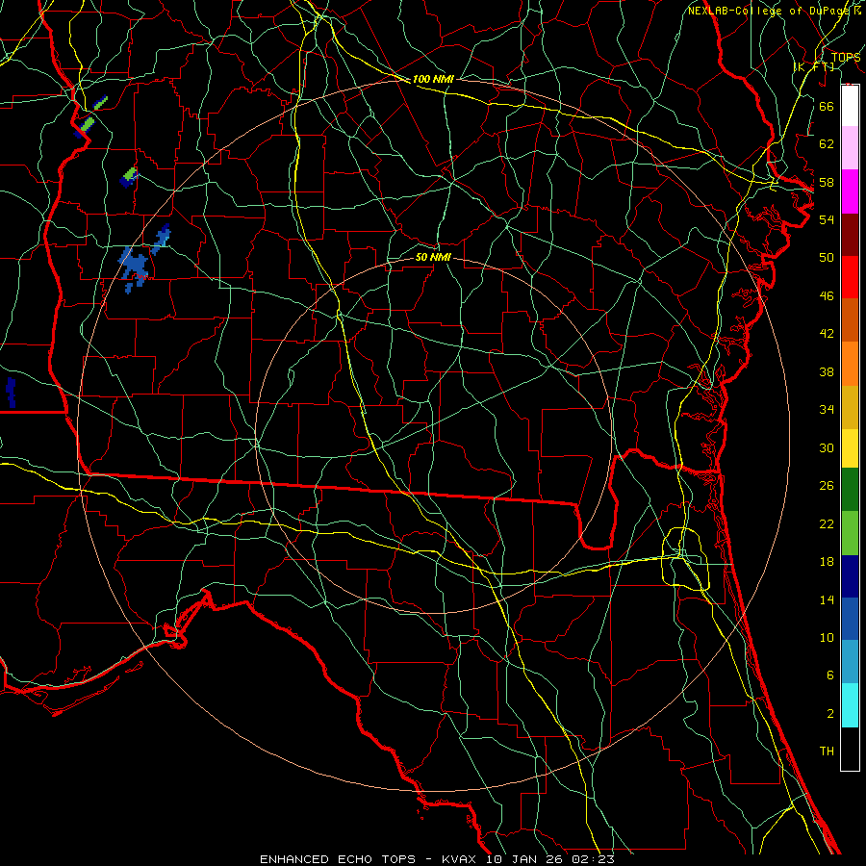The height and width of the screenshot is (866, 866).
Task: Click the "50 NMI" range ring label
Action: point(433,257)
